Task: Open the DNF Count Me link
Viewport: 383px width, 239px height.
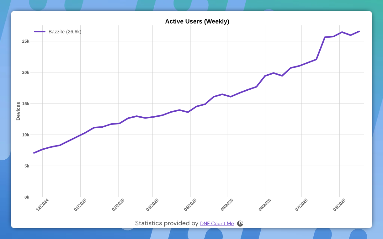Action: coord(217,224)
